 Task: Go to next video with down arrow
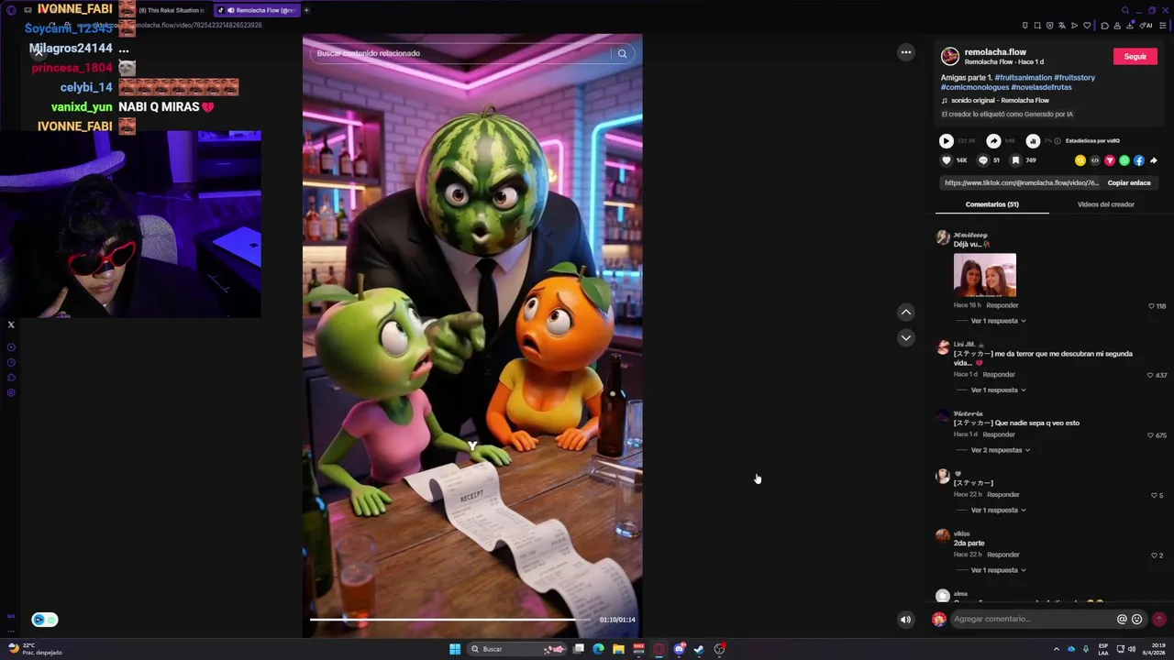coord(906,337)
